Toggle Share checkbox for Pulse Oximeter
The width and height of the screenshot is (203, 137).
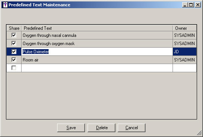point(14,52)
